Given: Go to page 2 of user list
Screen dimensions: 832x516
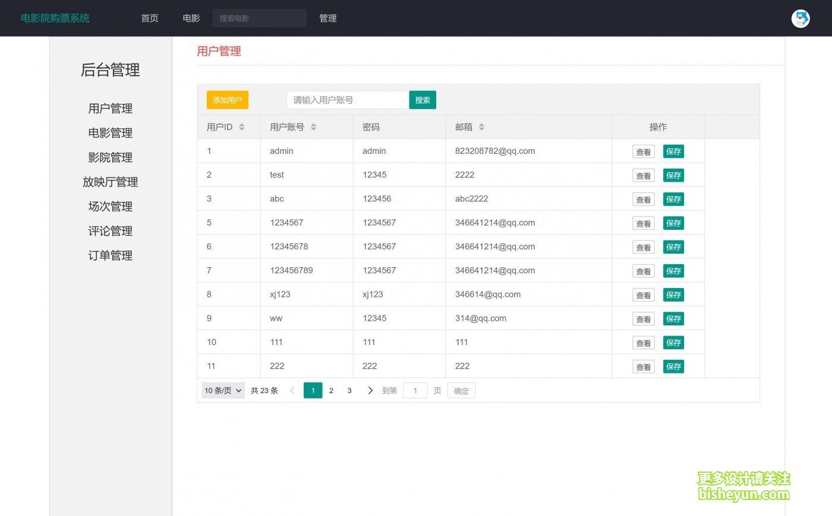Looking at the screenshot, I should (331, 391).
